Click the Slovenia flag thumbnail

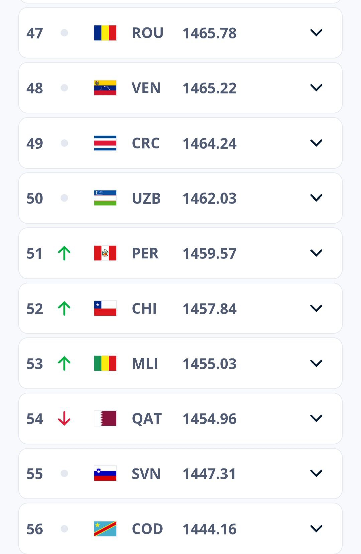tap(105, 473)
